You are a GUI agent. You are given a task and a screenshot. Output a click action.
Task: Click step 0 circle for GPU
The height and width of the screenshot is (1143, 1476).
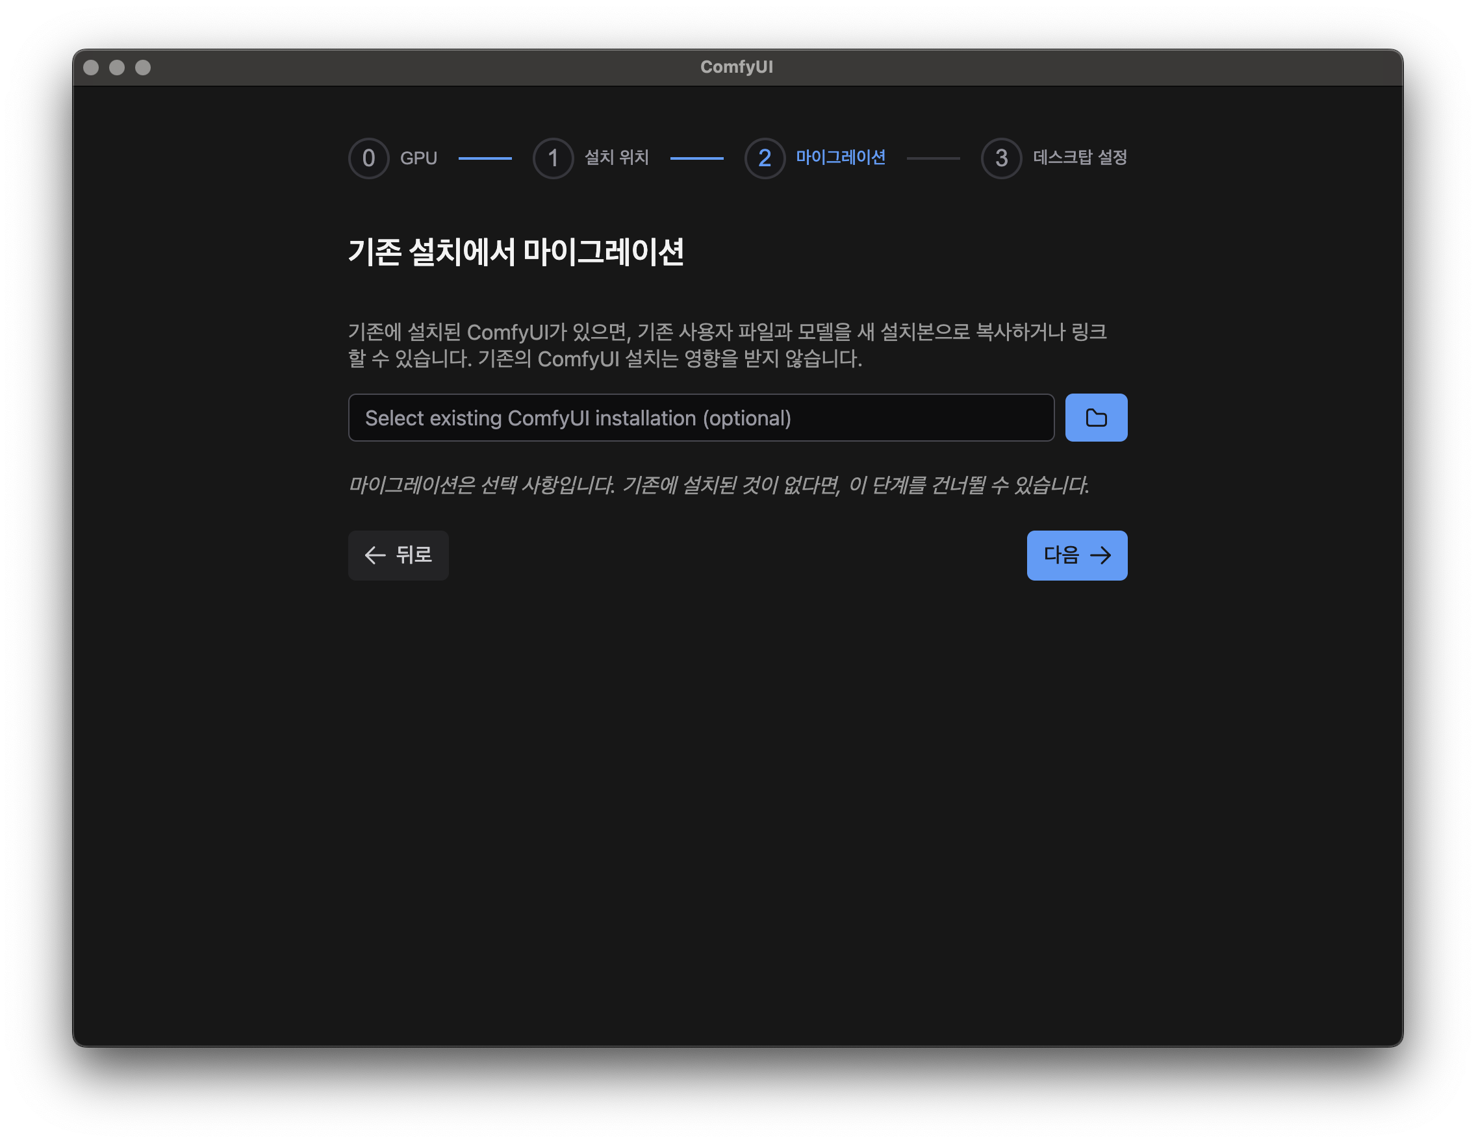[x=368, y=158]
